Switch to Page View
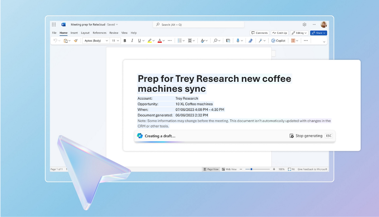The height and width of the screenshot is (217, 379). (211, 169)
